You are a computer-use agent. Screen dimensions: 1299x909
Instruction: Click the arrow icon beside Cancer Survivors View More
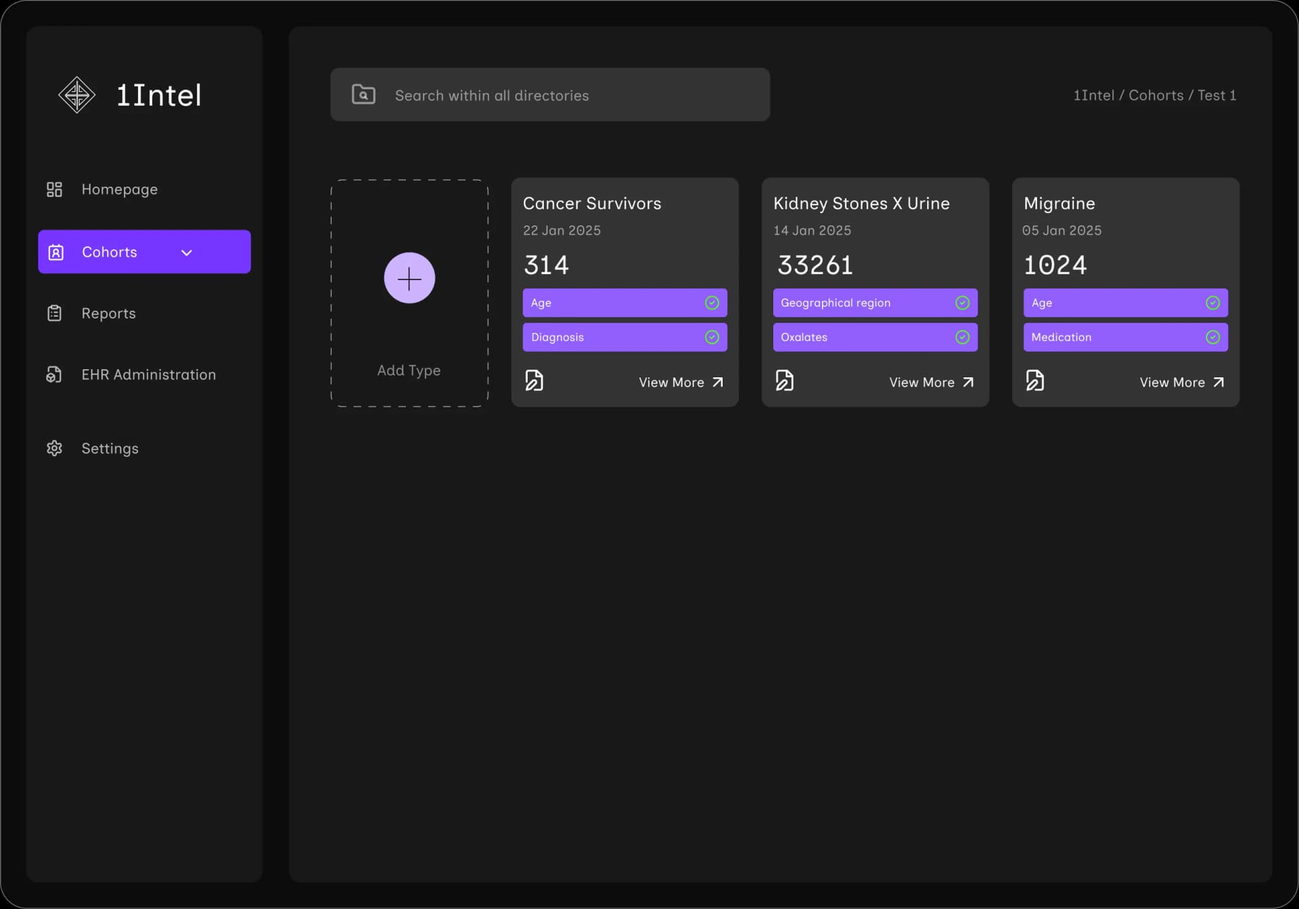click(x=718, y=382)
